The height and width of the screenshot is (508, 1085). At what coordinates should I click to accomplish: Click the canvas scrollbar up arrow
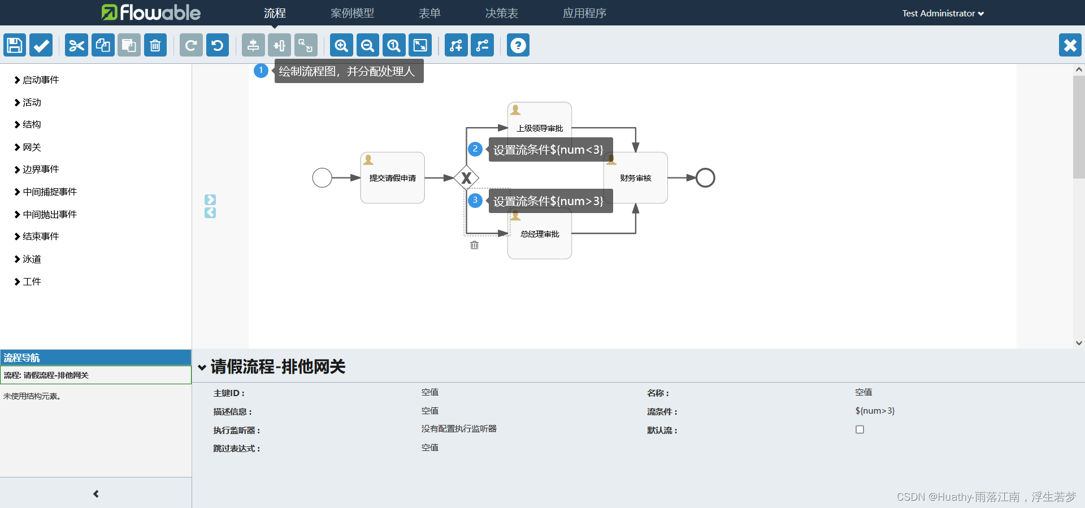(1079, 70)
